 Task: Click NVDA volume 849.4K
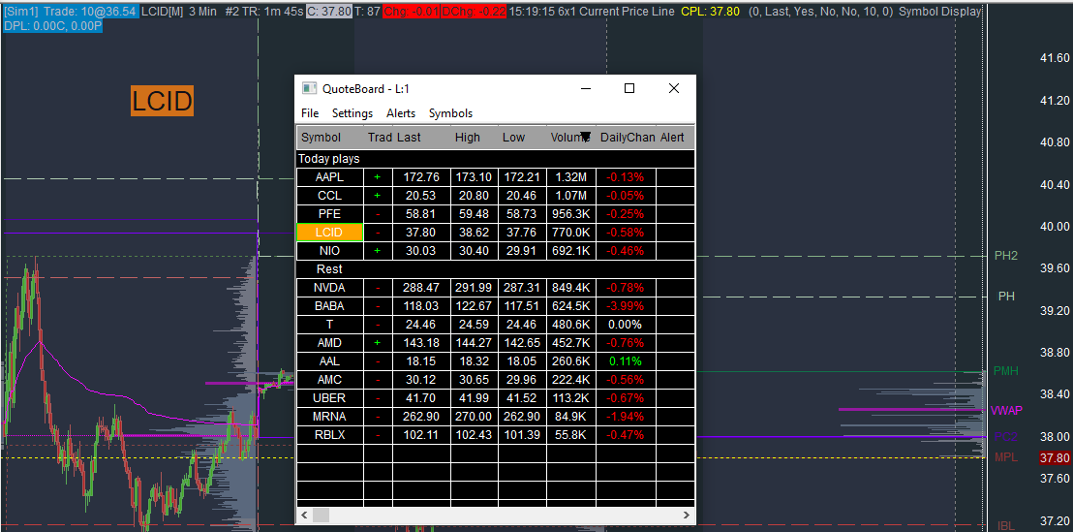tap(570, 288)
